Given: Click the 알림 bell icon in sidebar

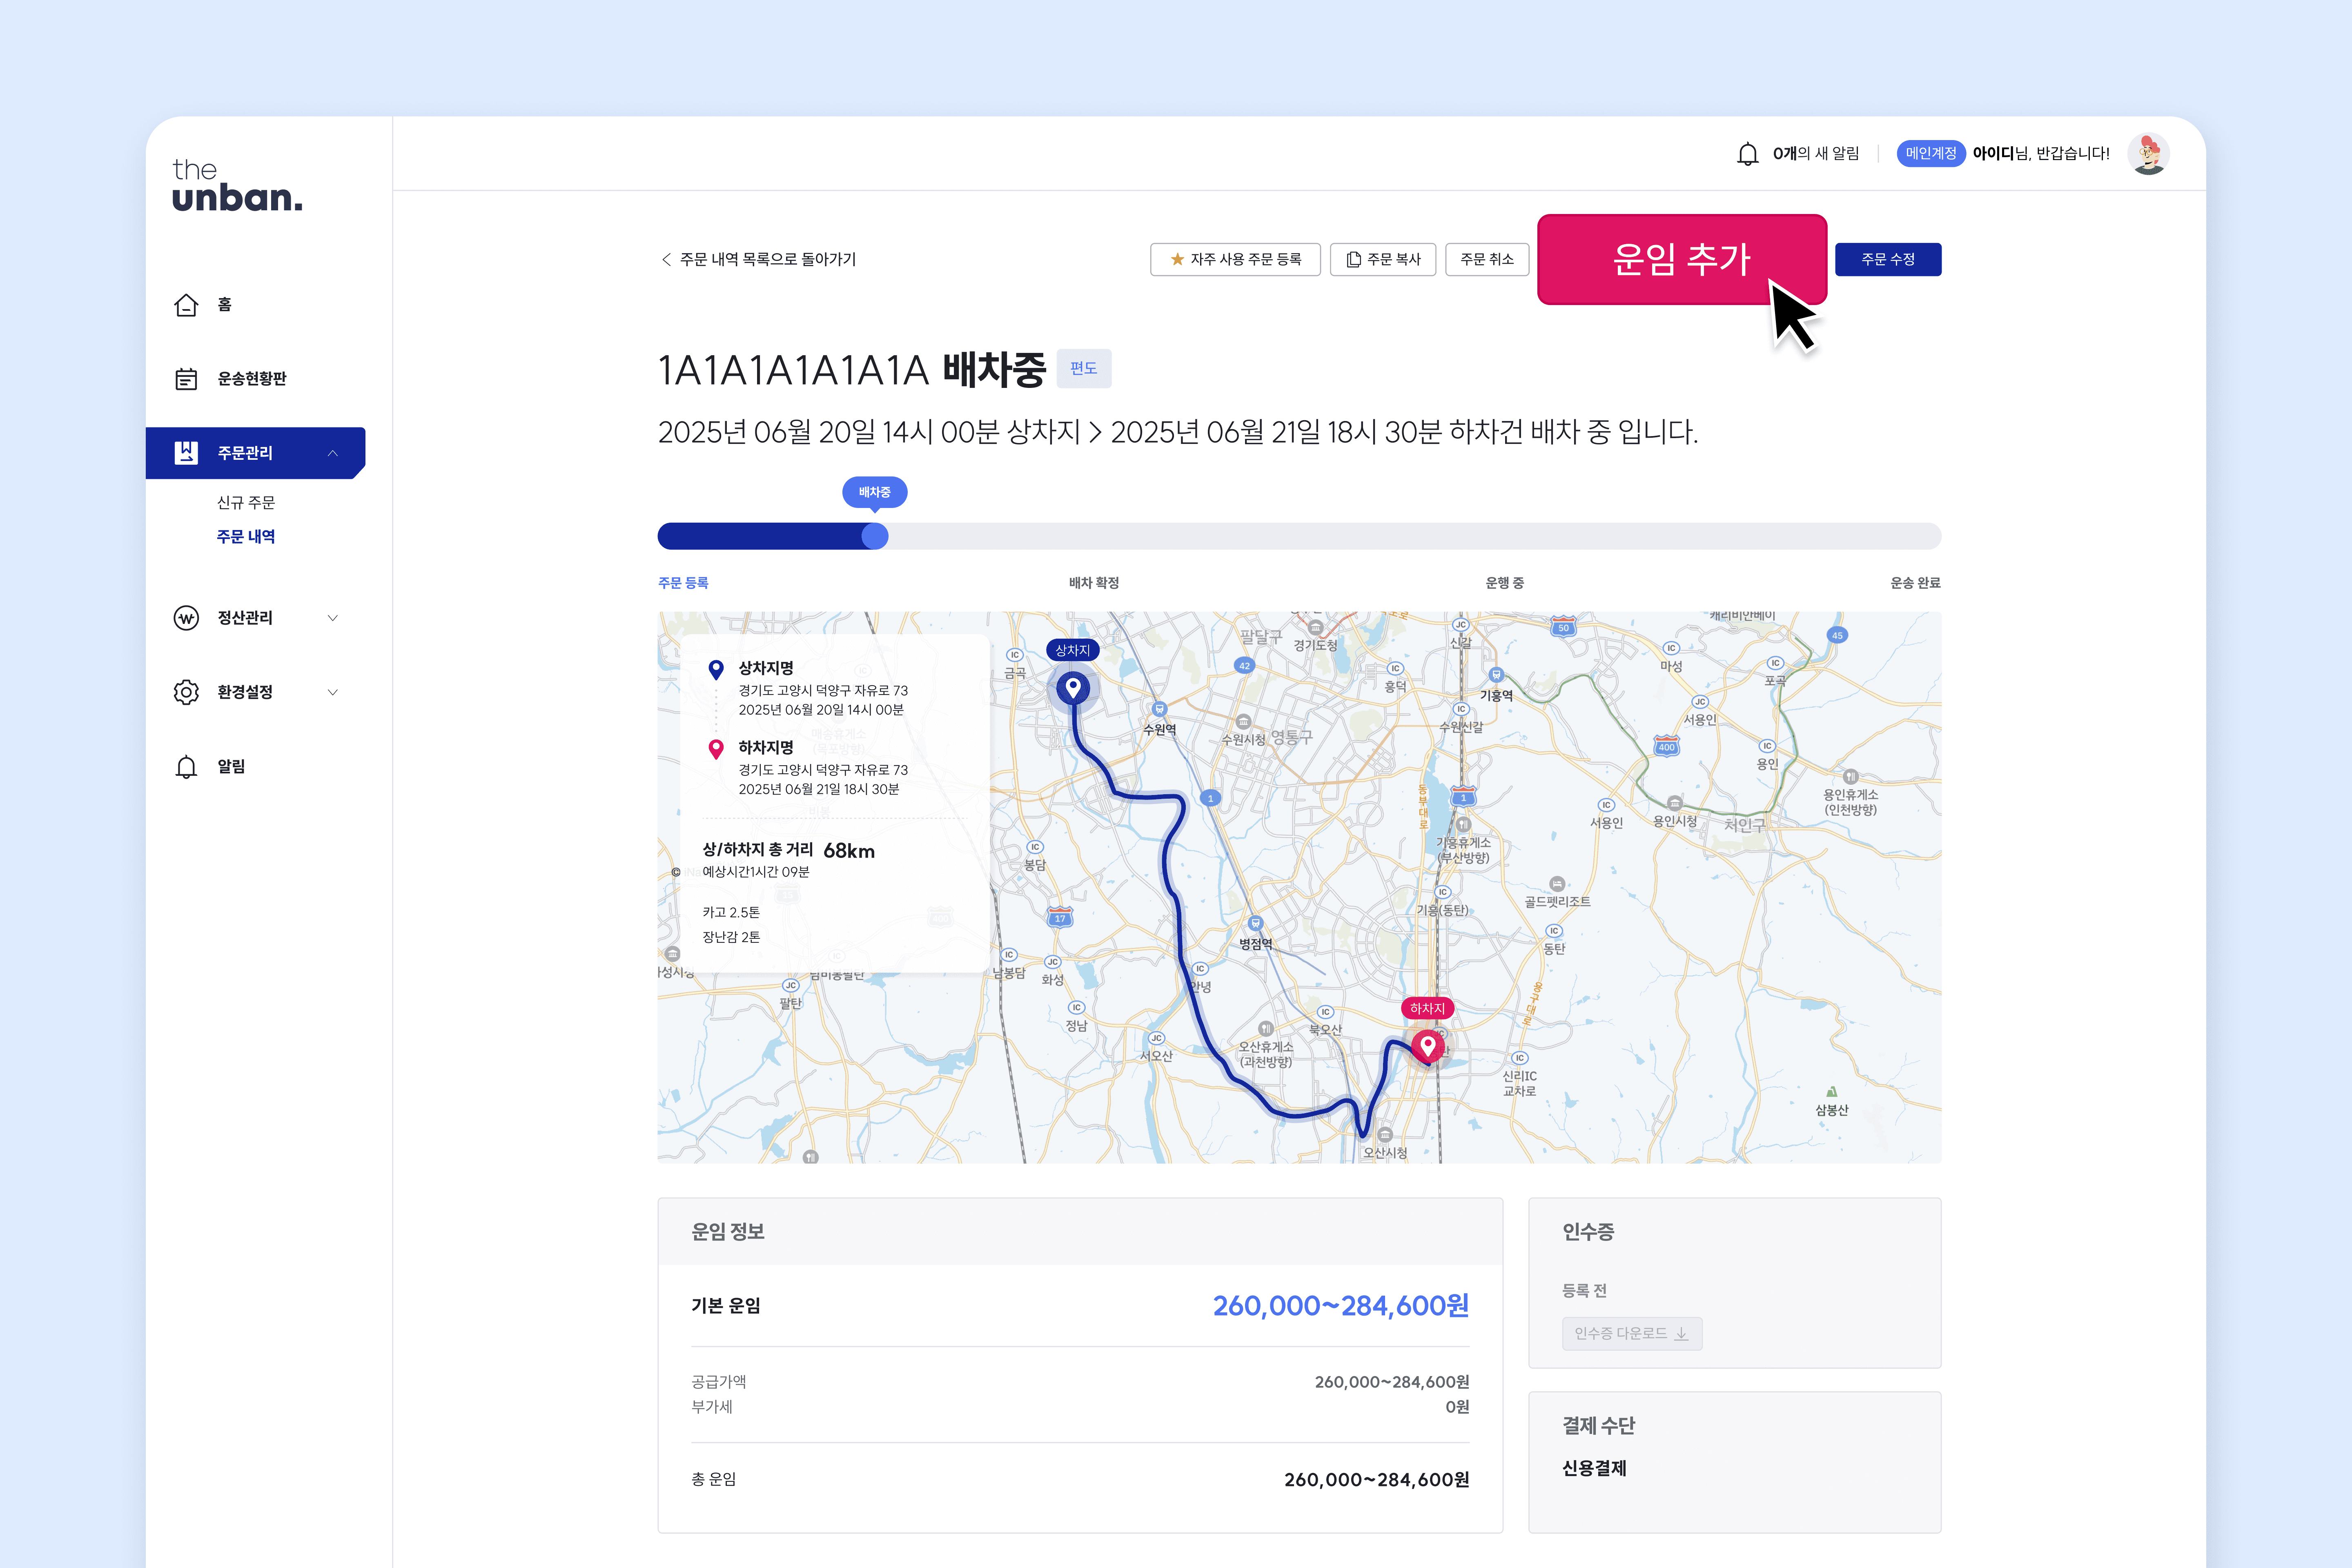Looking at the screenshot, I should coord(186,767).
